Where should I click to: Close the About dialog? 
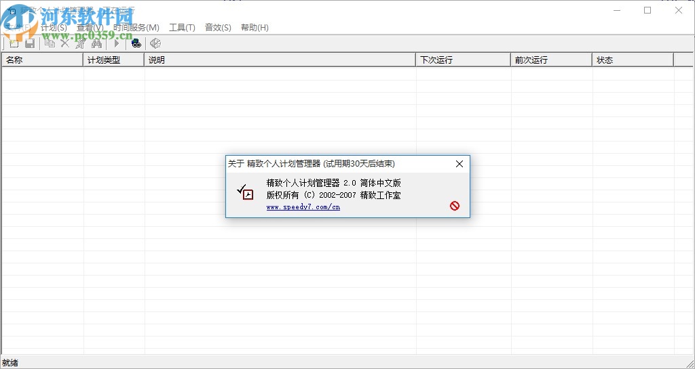point(459,164)
